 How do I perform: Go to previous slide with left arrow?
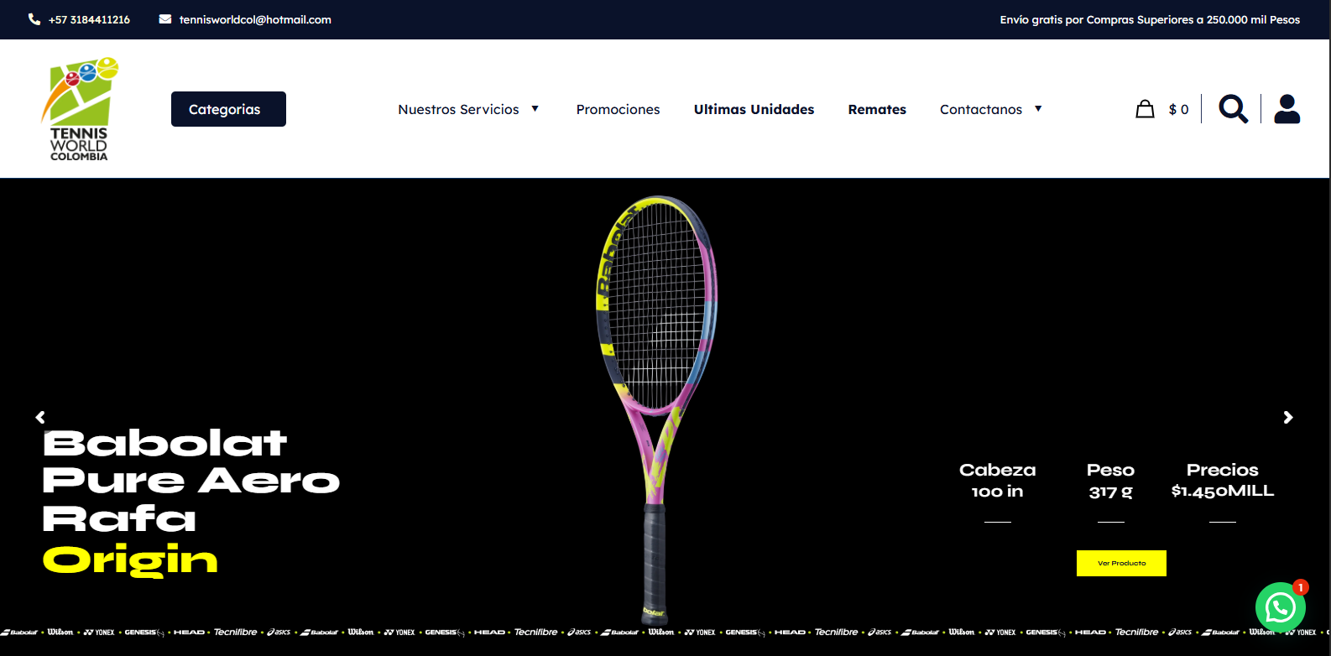coord(40,417)
